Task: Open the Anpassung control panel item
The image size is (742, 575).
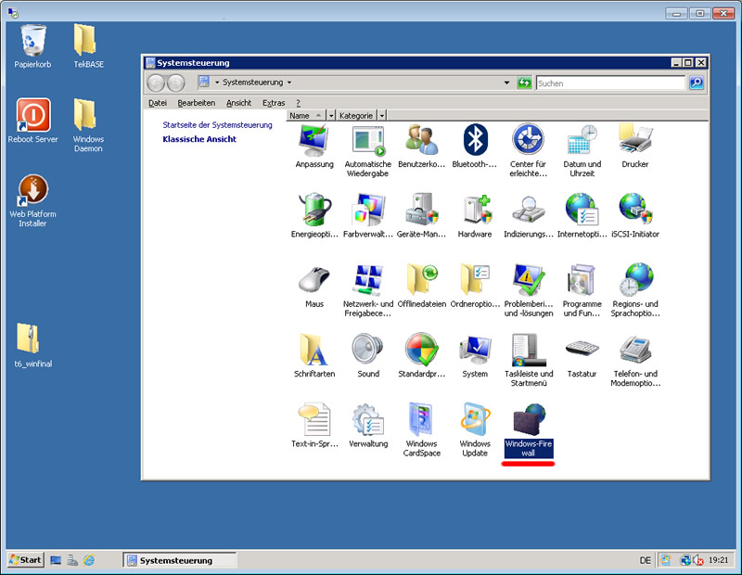Action: point(313,147)
